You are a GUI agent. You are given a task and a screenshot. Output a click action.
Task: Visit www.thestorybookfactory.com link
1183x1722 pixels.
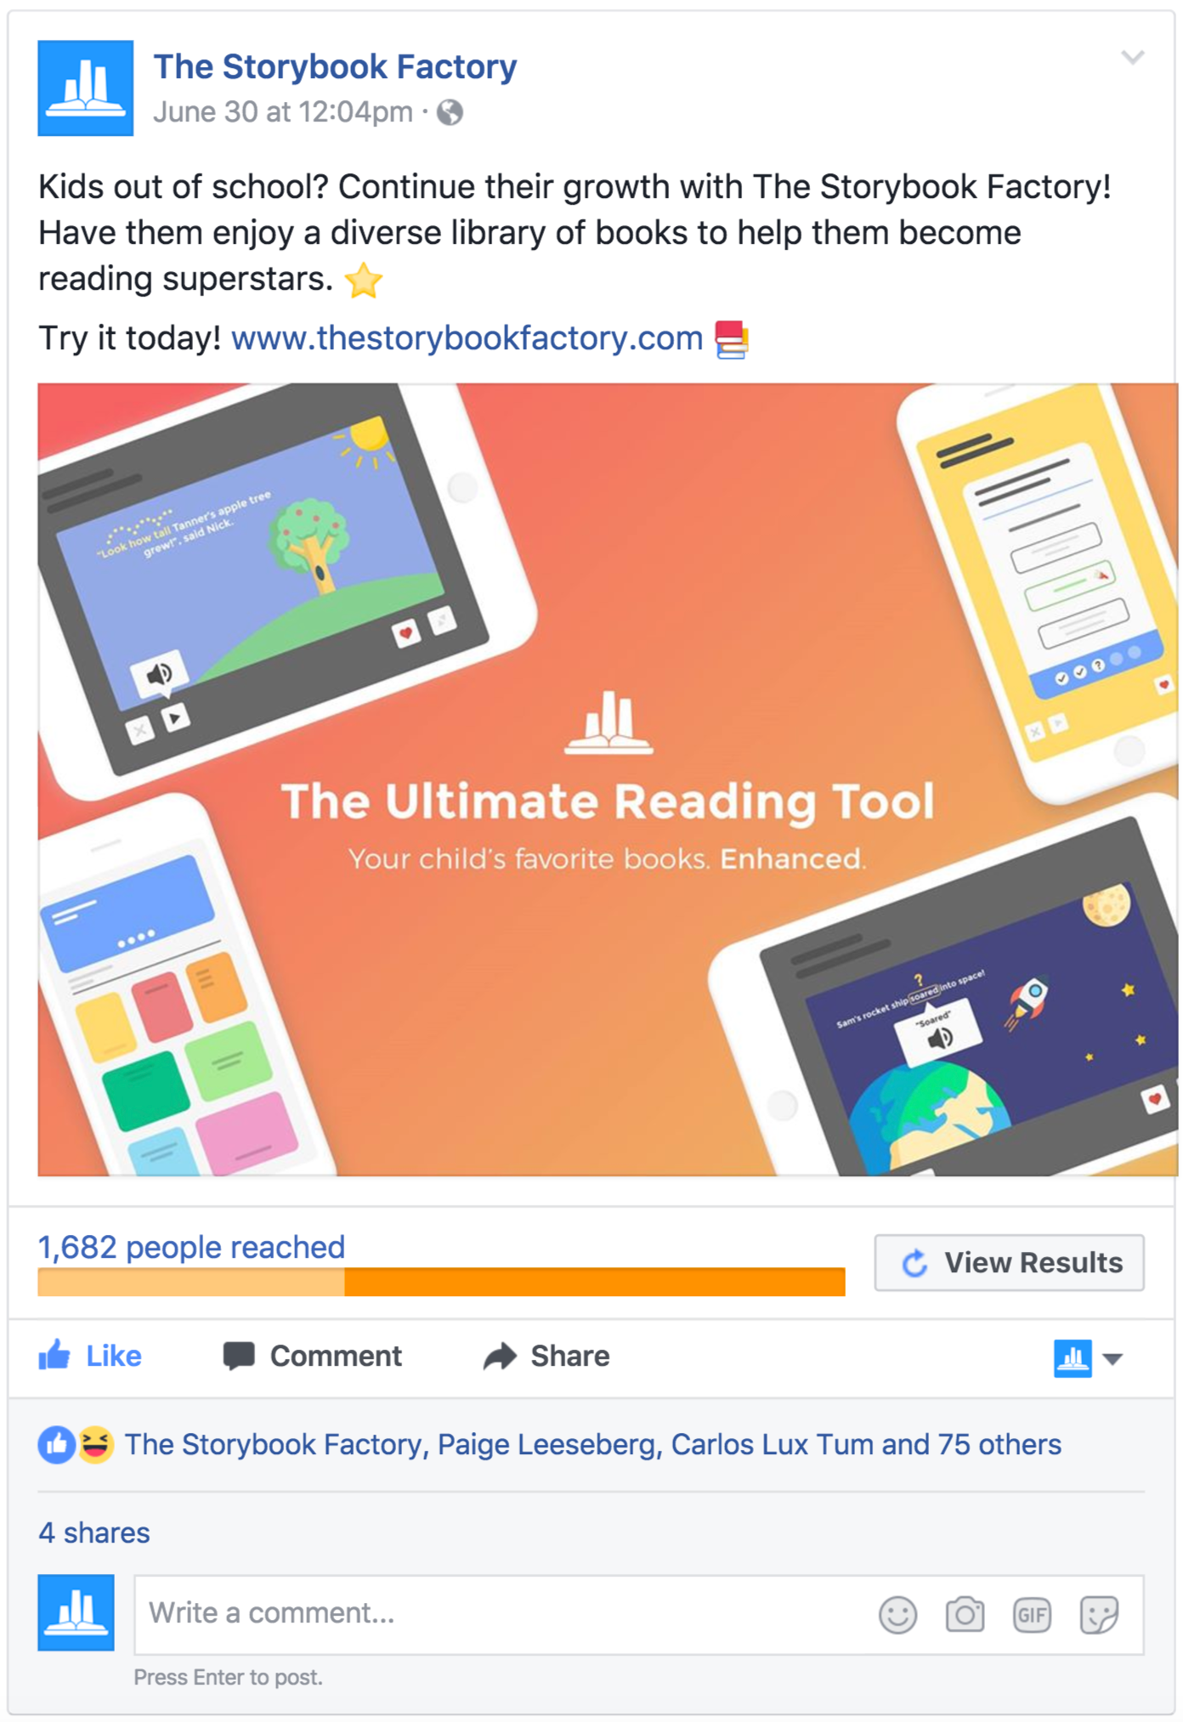pyautogui.click(x=467, y=338)
